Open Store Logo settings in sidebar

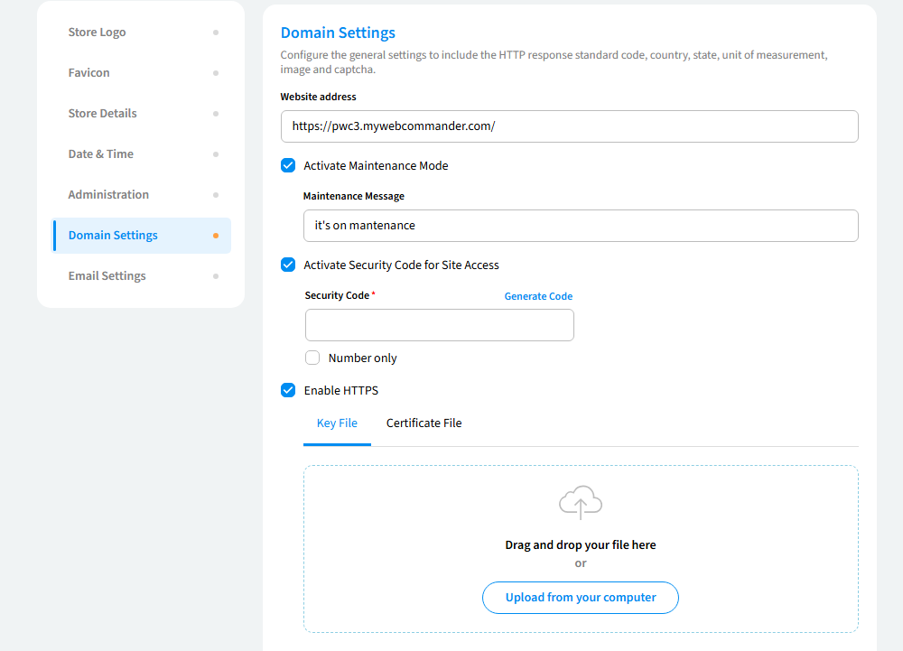(98, 33)
